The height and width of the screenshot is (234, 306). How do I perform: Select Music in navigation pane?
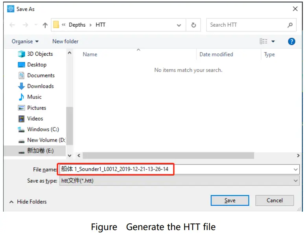(34, 97)
